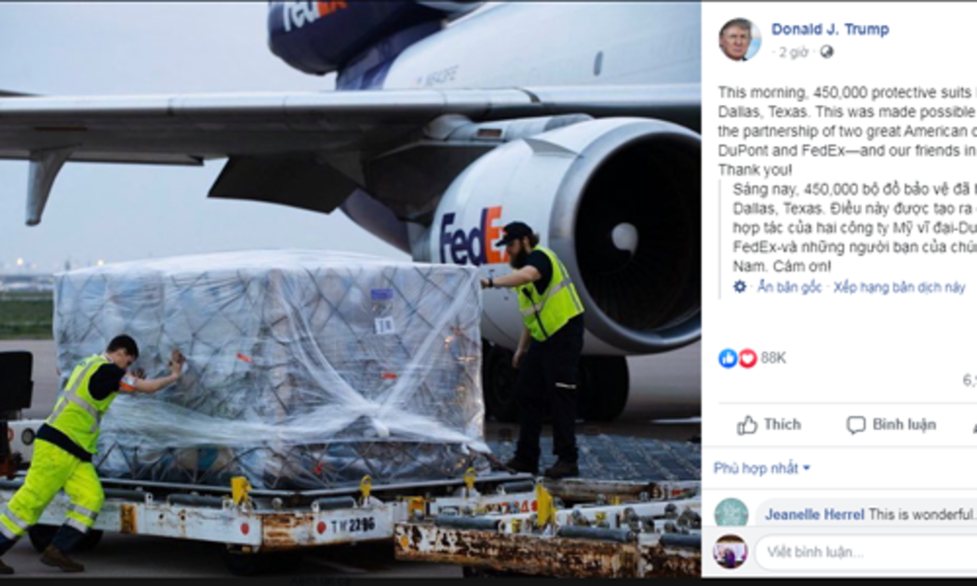
Task: Click the thumbs-up icon beside Thích
Action: 747,425
